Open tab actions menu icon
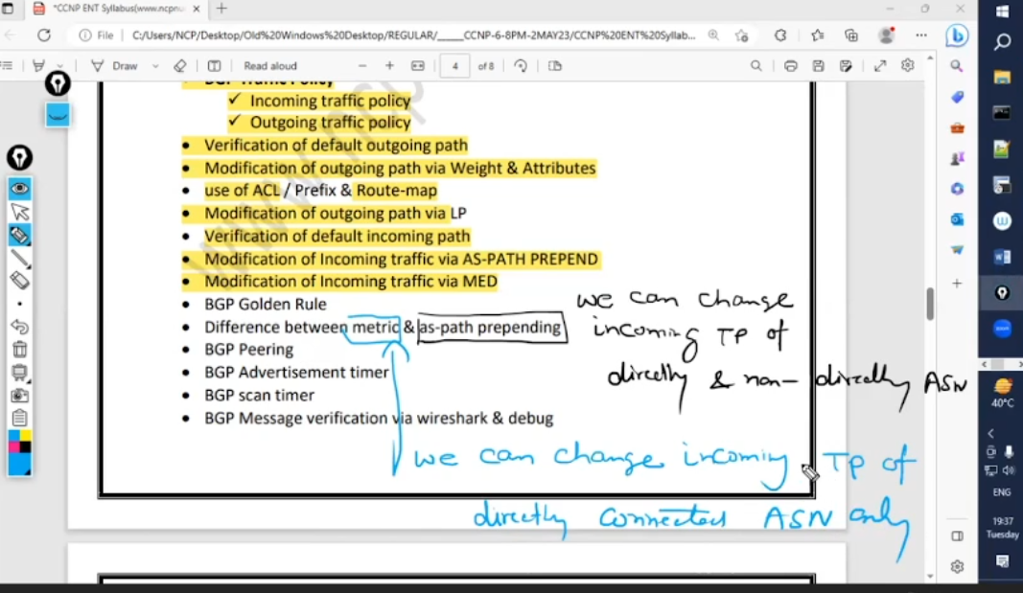This screenshot has width=1023, height=593. point(8,10)
